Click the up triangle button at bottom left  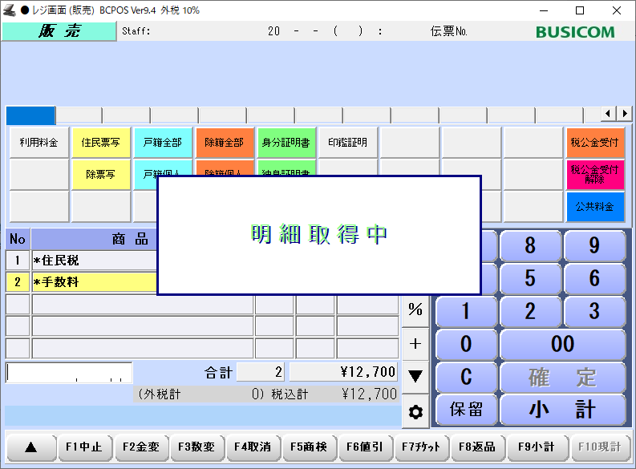(30, 447)
